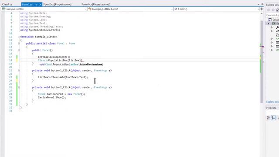Open the Form1.cs [Progettazione]* designer tab
Screen dimensions: 279x157
[x=96, y=4]
